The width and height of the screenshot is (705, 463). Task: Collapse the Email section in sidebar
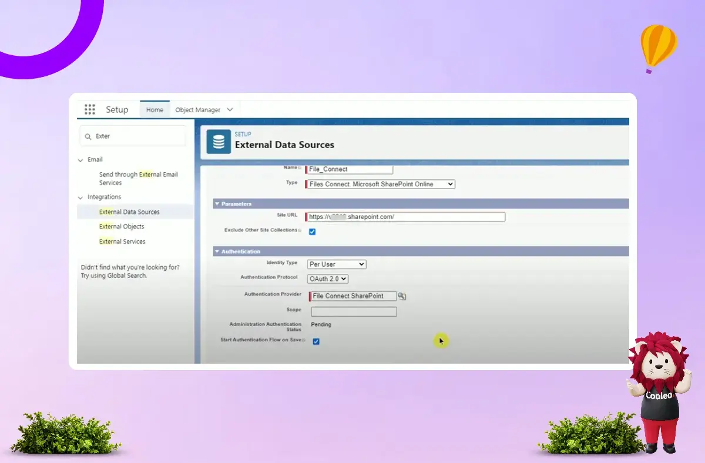pyautogui.click(x=80, y=160)
